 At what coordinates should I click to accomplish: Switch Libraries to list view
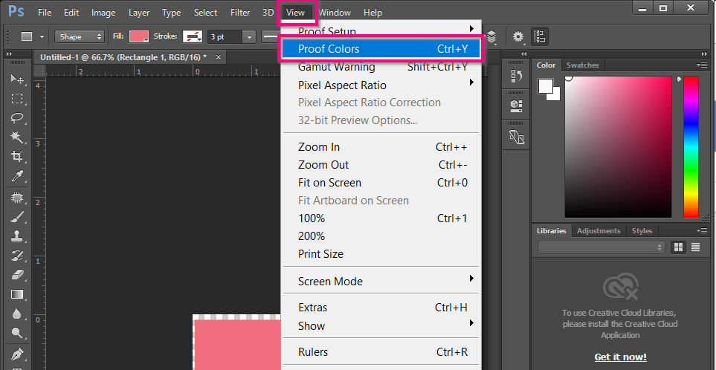coord(695,247)
